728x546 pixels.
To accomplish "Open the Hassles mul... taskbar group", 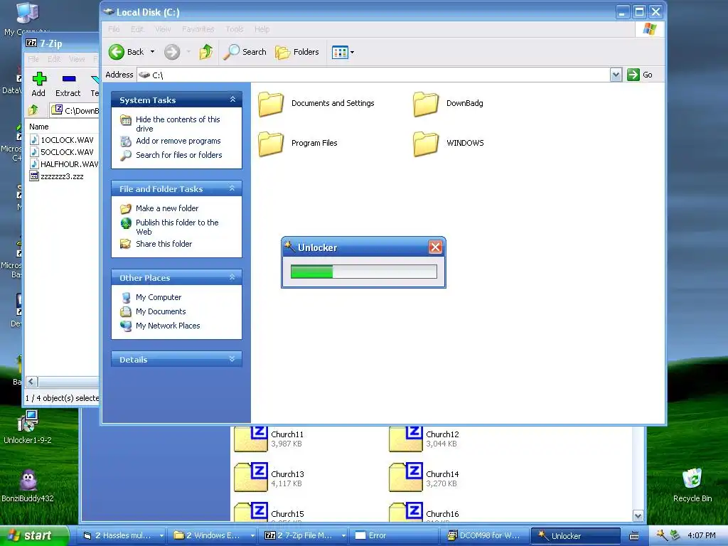I will click(123, 535).
